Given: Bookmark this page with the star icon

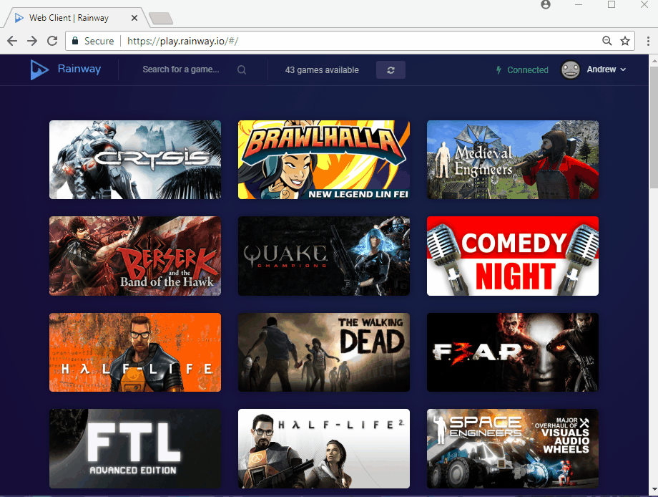Looking at the screenshot, I should (x=625, y=41).
